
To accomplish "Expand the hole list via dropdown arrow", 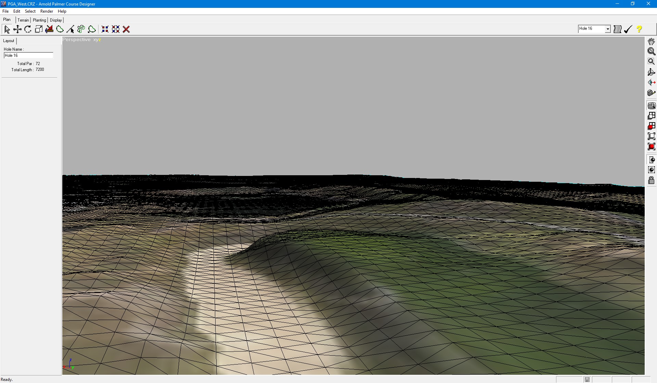I will pyautogui.click(x=607, y=29).
